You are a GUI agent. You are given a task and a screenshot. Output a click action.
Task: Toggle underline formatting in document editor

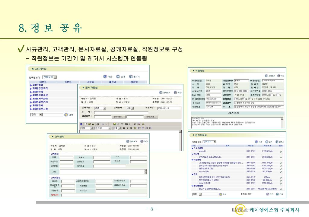click(x=131, y=128)
